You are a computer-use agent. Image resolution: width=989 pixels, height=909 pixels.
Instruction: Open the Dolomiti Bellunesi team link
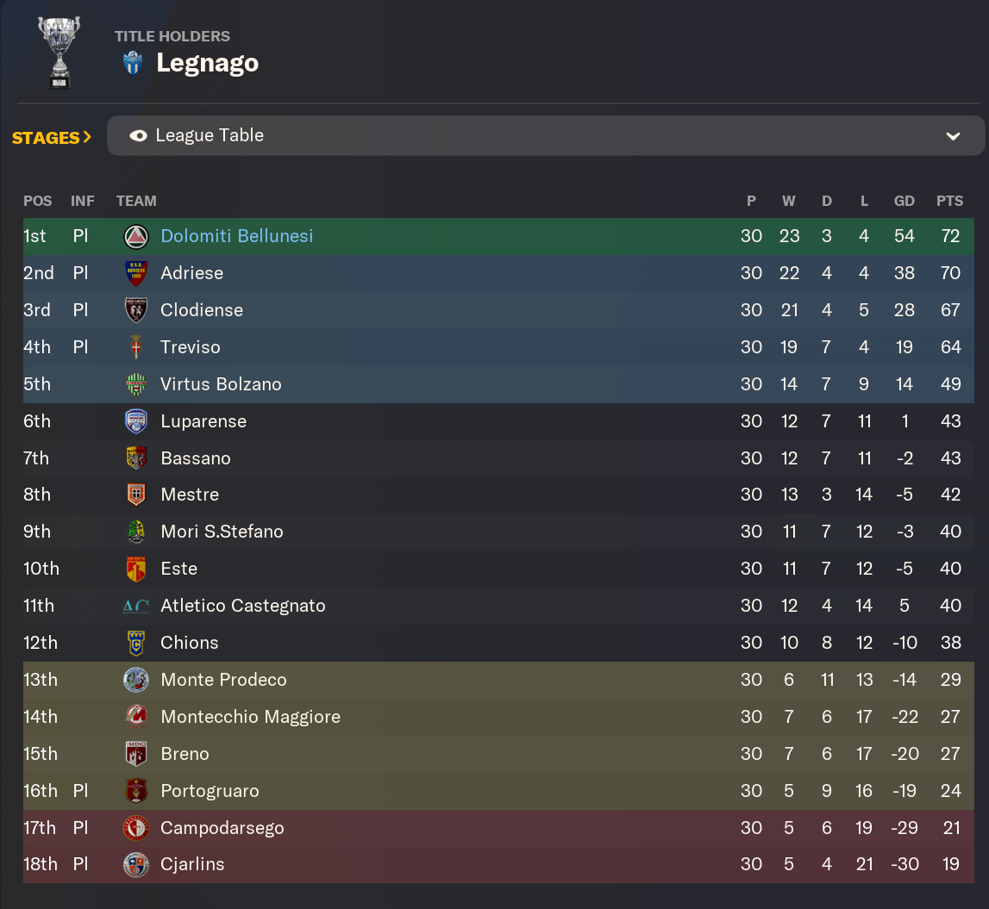click(x=236, y=236)
